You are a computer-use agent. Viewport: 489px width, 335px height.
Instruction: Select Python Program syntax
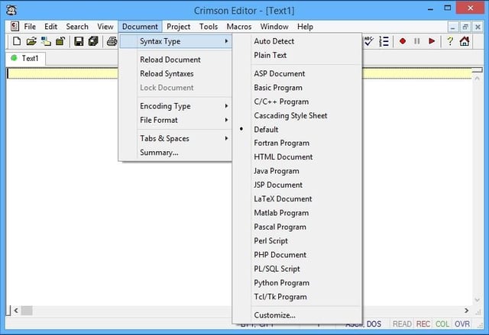(x=297, y=282)
